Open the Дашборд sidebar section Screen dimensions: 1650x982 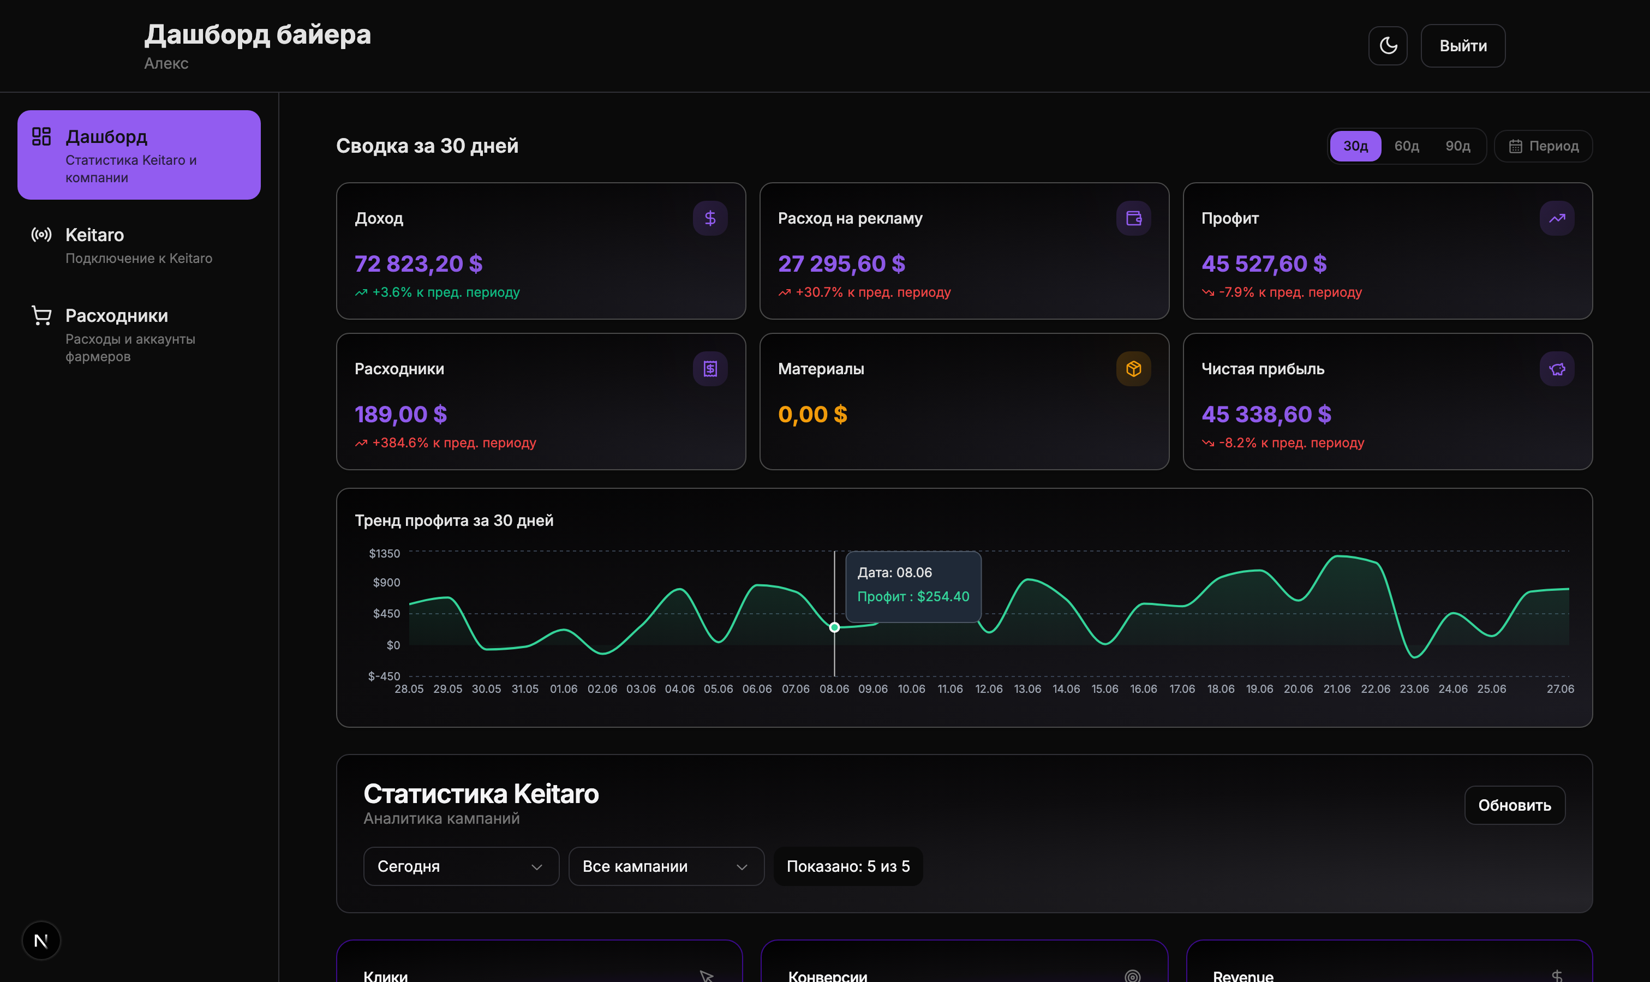[139, 155]
